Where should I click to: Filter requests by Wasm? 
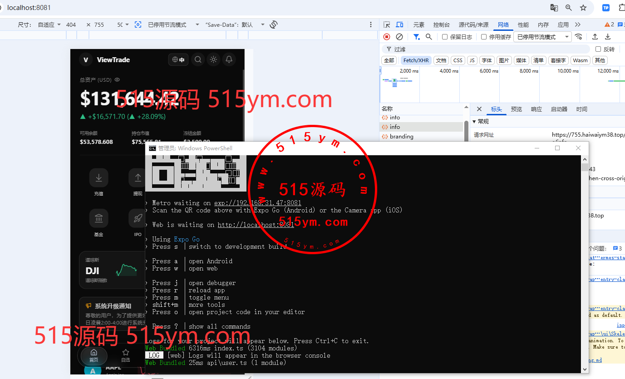point(580,60)
